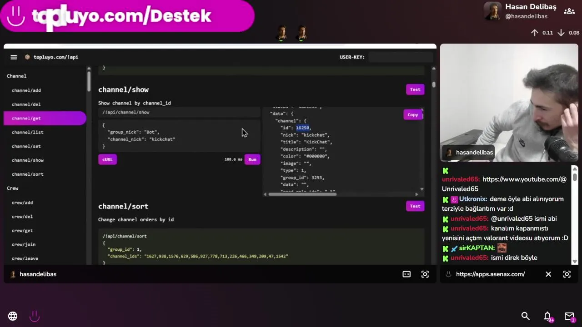
Task: Open the mail messages icon
Action: 569,316
